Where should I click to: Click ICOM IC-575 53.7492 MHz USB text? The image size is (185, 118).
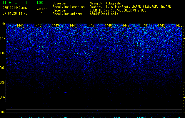[x=118, y=10]
